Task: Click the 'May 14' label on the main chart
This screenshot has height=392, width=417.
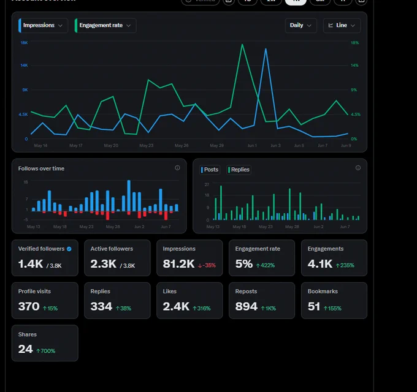Action: (40, 146)
